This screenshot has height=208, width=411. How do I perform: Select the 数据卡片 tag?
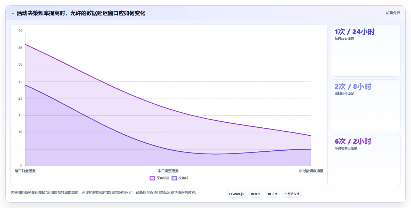292,194
